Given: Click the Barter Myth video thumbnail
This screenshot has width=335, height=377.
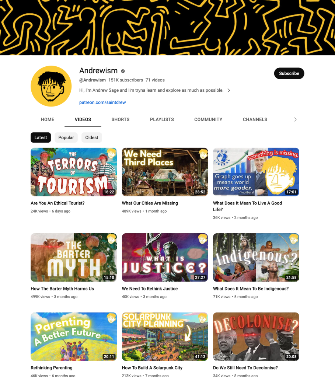Looking at the screenshot, I should 74,258.
